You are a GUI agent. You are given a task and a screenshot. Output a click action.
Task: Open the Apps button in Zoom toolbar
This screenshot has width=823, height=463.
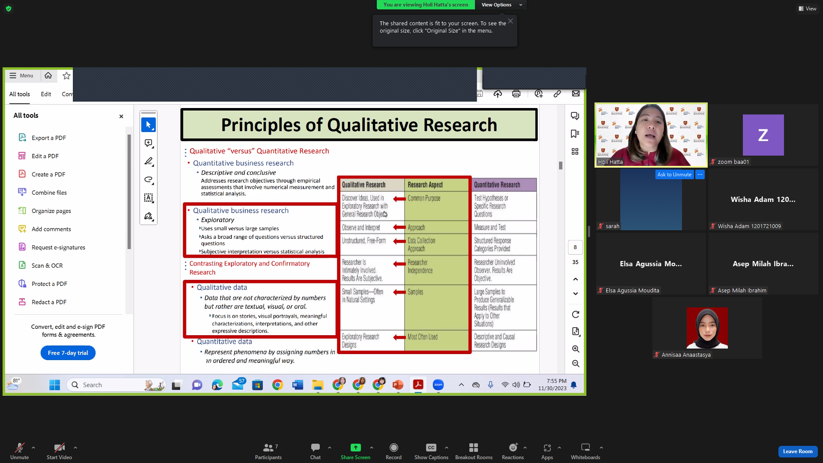click(547, 451)
